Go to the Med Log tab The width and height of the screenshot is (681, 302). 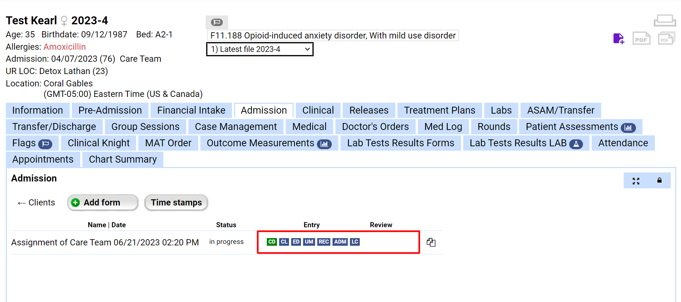(x=443, y=127)
